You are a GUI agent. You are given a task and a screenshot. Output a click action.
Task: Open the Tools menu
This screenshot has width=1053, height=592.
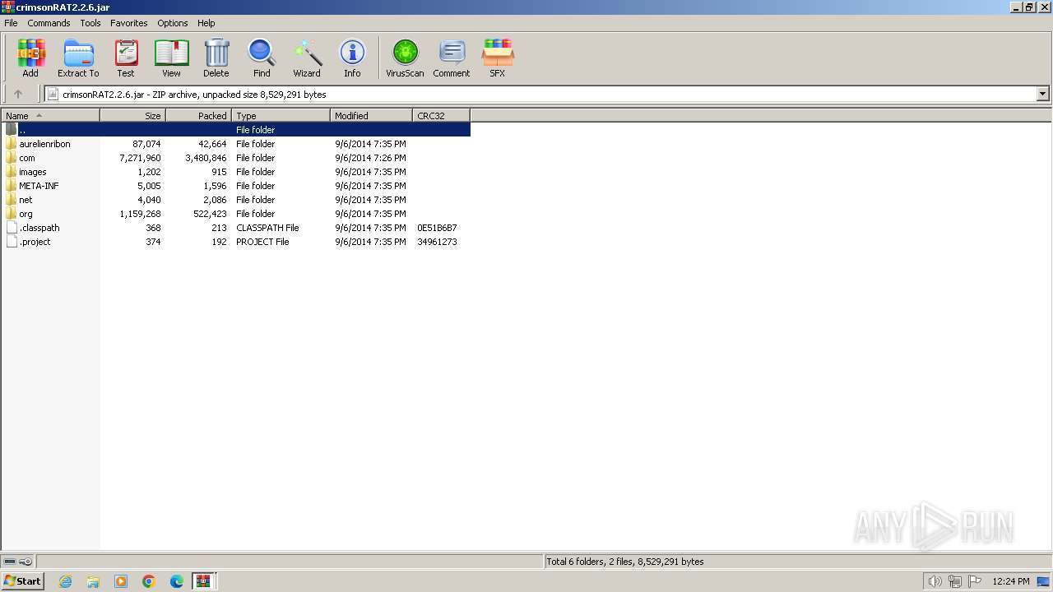click(x=90, y=23)
